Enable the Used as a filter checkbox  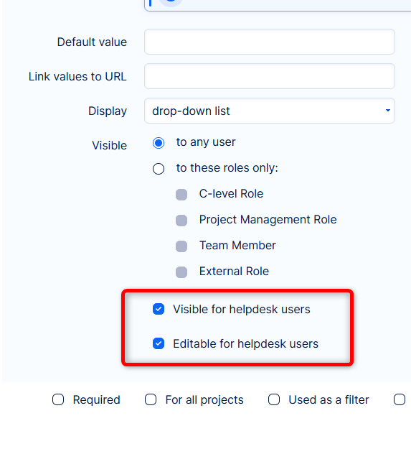coord(274,399)
